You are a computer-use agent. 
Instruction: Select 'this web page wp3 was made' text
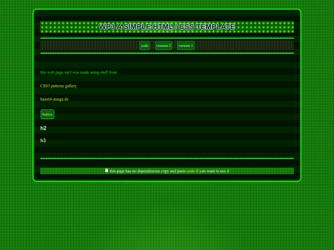[64, 72]
